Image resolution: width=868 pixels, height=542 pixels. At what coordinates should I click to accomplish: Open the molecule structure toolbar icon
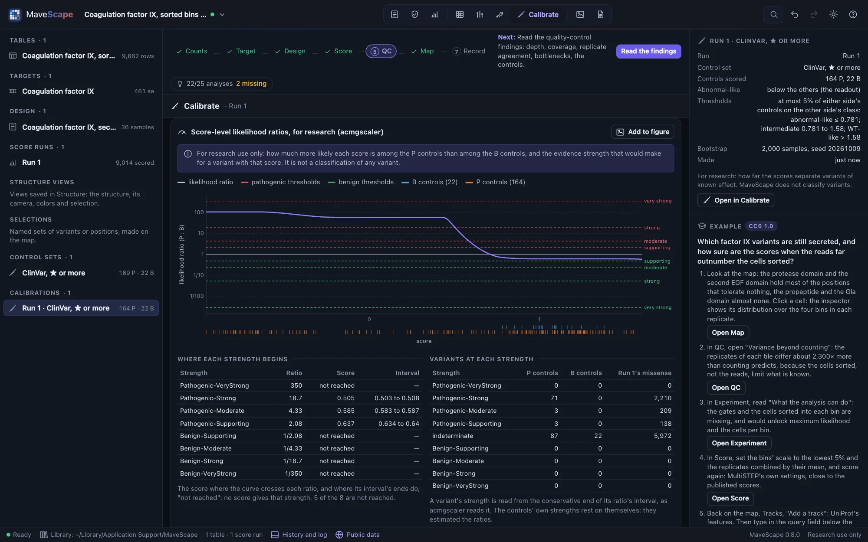[x=500, y=14]
